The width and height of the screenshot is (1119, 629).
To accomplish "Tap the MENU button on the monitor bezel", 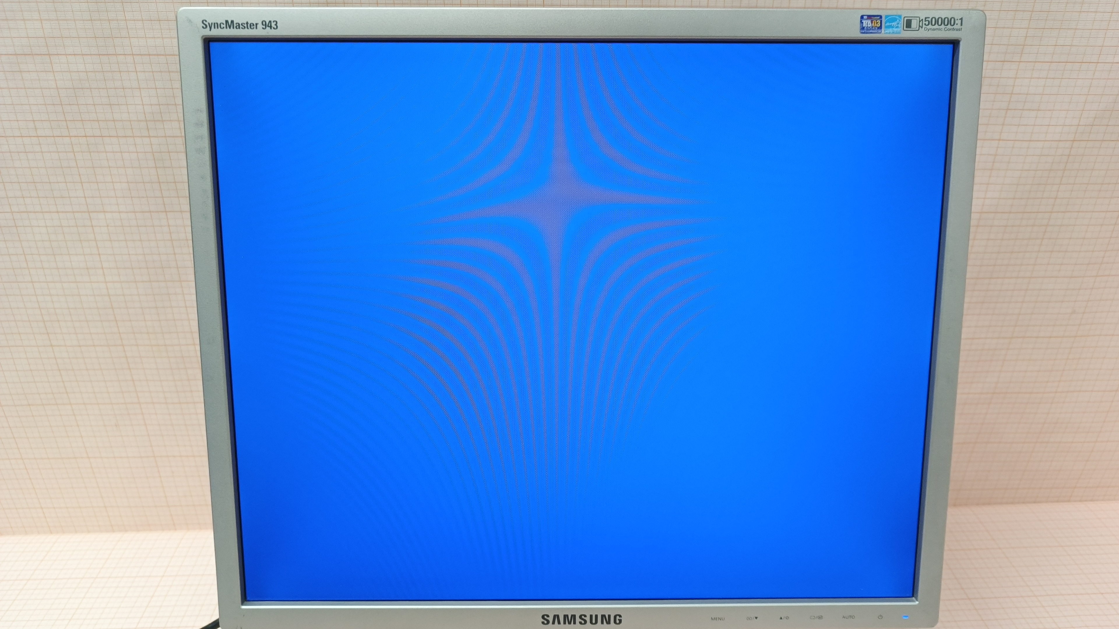I will point(718,619).
